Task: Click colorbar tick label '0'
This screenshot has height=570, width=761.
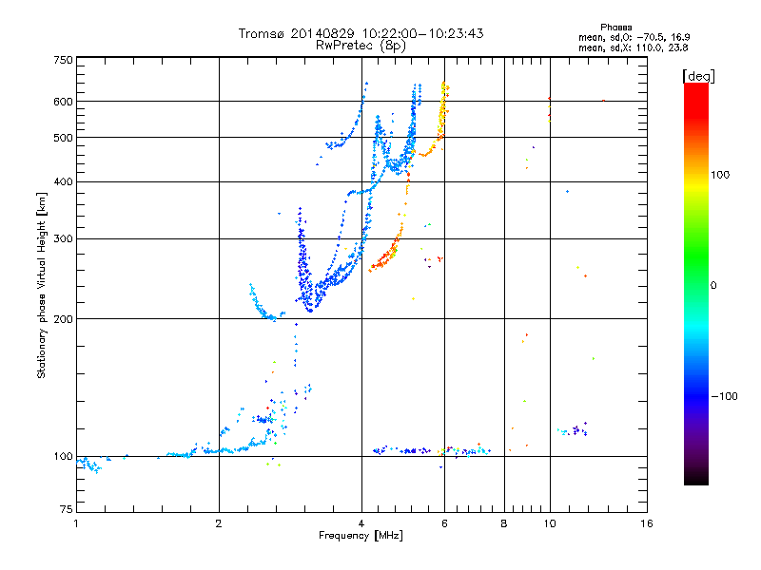Action: (713, 286)
